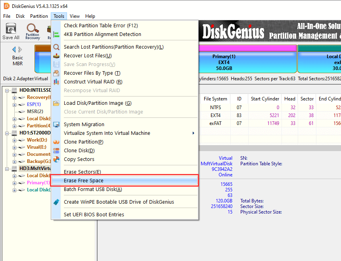Image resolution: width=341 pixels, height=261 pixels.
Task: Click the previous disk arrow above Basic MBR
Action: (x=14, y=49)
